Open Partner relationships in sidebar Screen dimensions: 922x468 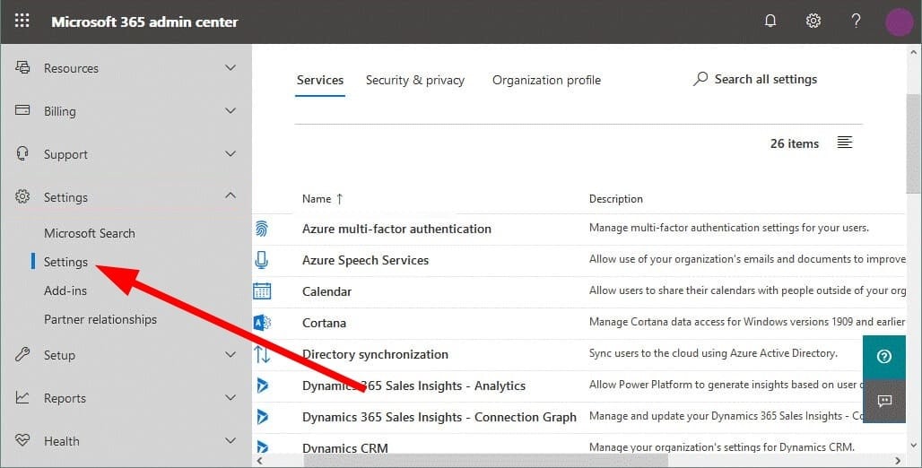click(100, 319)
